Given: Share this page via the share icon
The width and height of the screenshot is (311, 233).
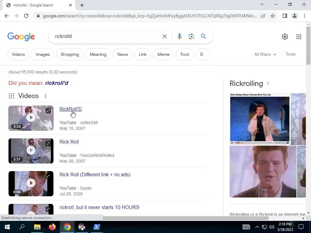Looking at the screenshot, I should click(263, 16).
